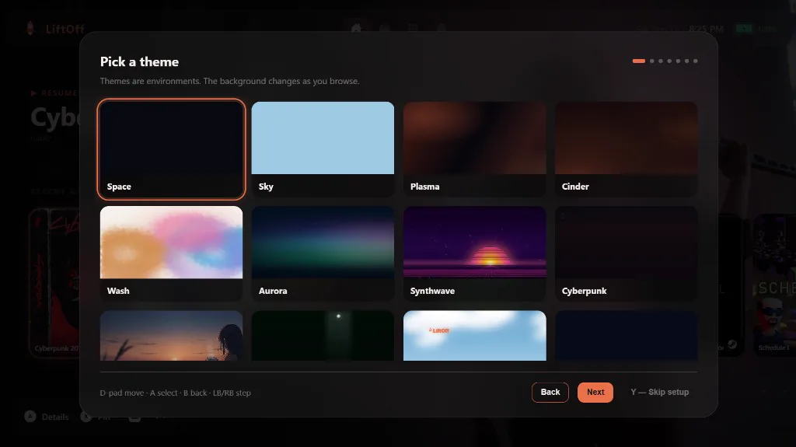The height and width of the screenshot is (447, 796).
Task: Go back with the Back button
Action: [x=550, y=392]
